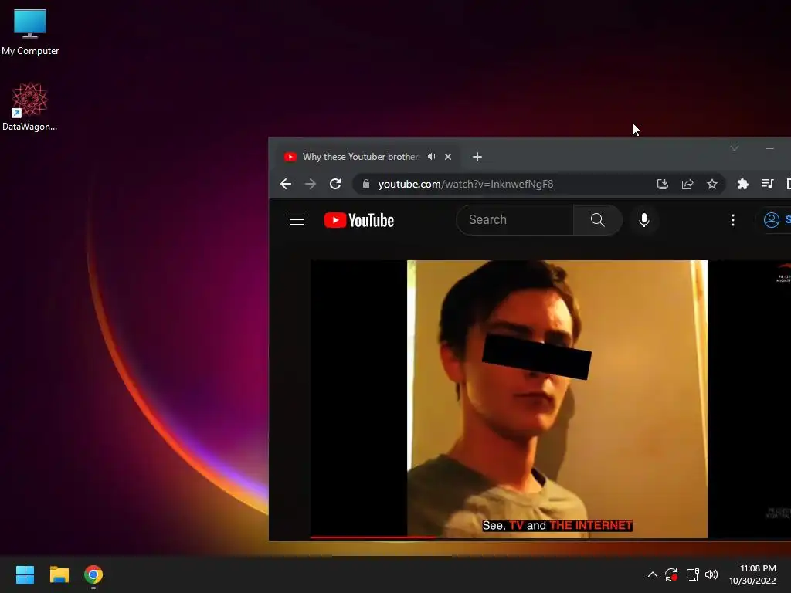Show hidden system tray icons
This screenshot has width=791, height=593.
pyautogui.click(x=652, y=574)
